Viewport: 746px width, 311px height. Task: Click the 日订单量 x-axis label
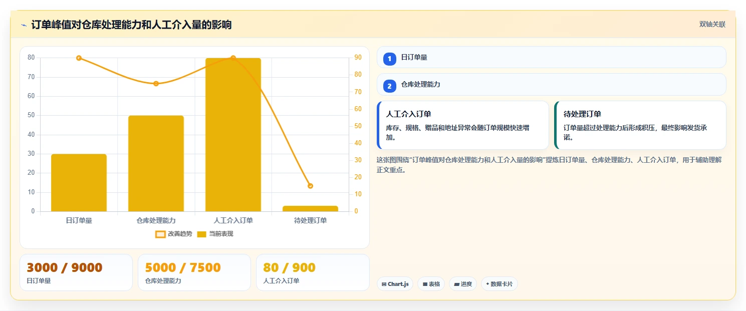pos(79,220)
